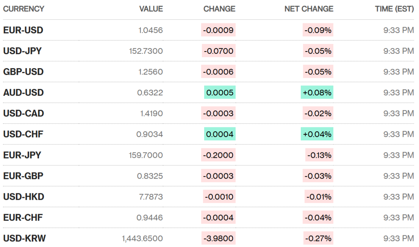This screenshot has width=419, height=247.
Task: Sort by the VALUE column header
Action: pos(151,9)
